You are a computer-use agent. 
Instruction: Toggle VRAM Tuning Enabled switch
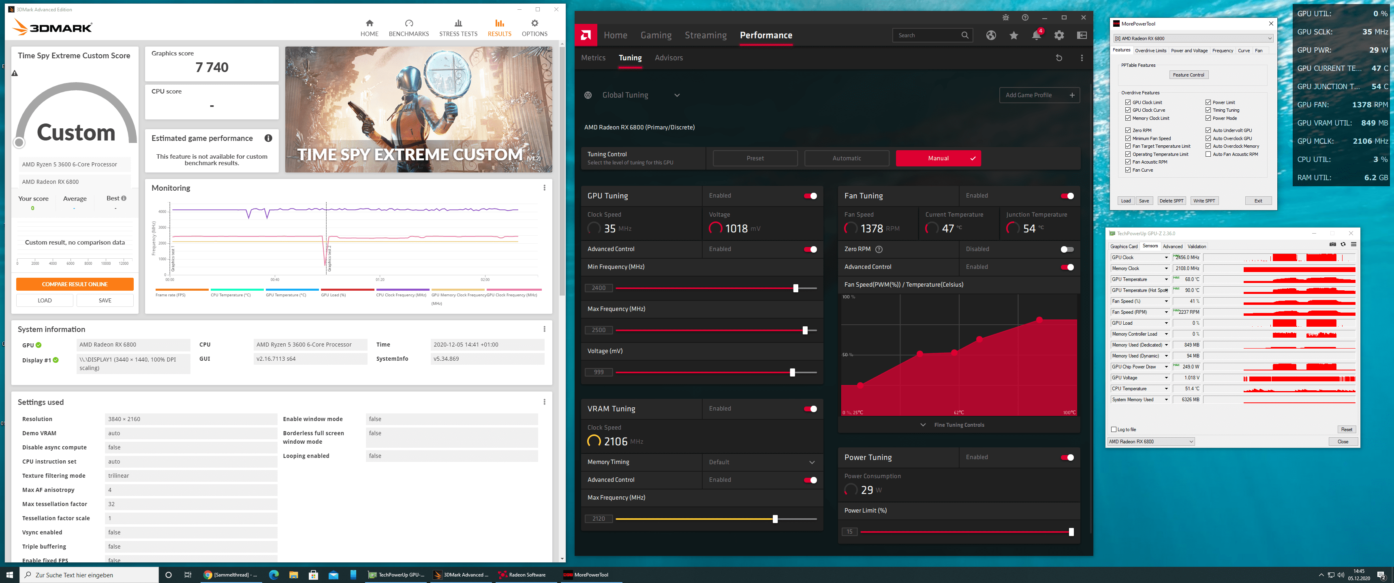[x=810, y=409]
